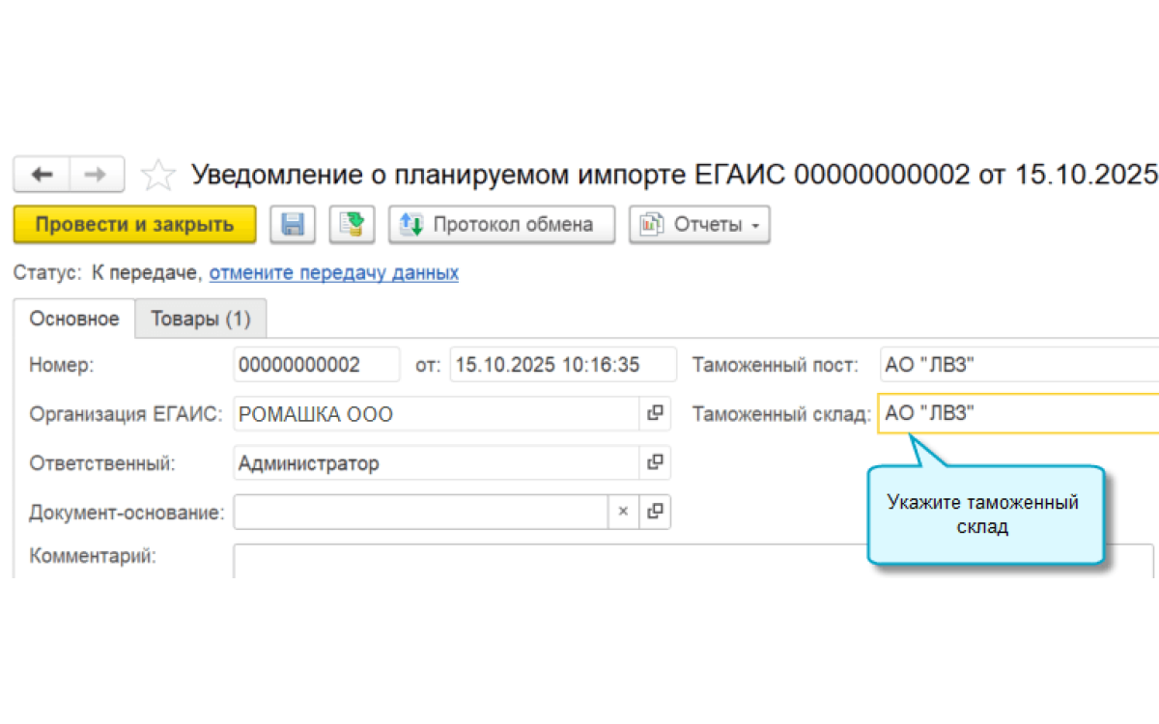
Task: Click the Отчеты reports icon
Action: click(x=651, y=224)
